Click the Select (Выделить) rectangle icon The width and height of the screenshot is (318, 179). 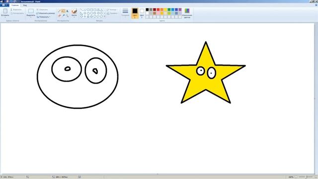(x=31, y=11)
